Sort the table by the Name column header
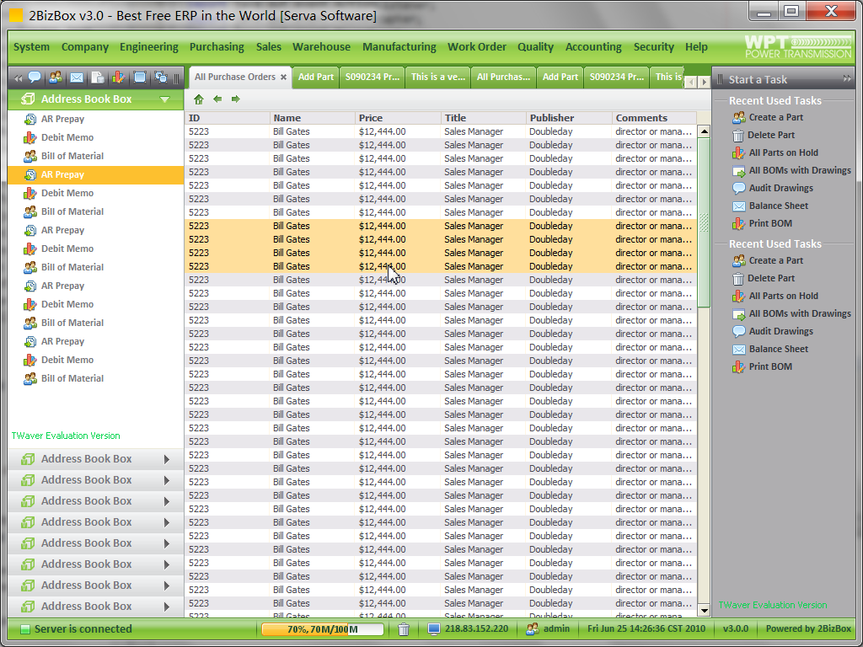The image size is (863, 647). tap(313, 118)
